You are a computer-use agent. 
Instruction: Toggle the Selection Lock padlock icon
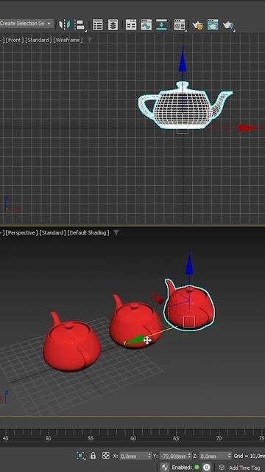[93, 456]
